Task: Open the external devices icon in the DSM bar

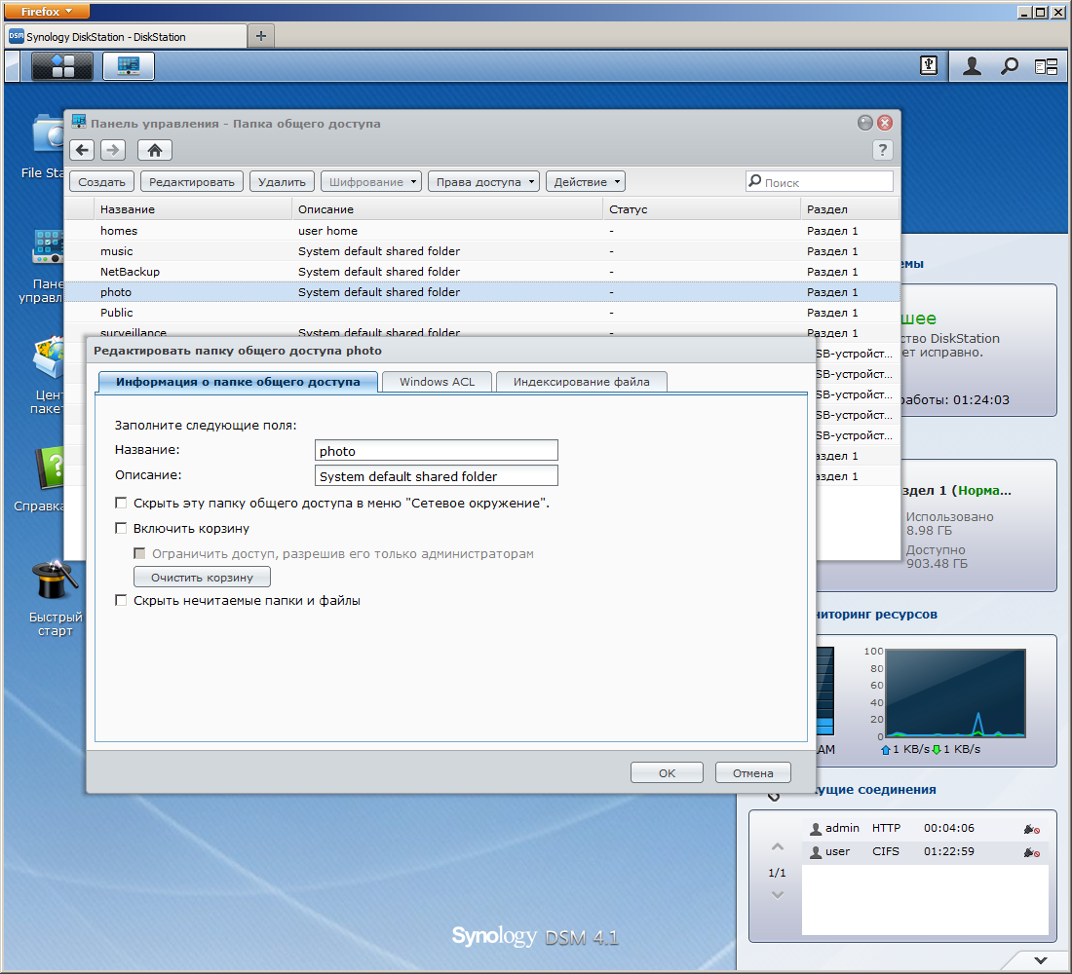Action: click(928, 65)
